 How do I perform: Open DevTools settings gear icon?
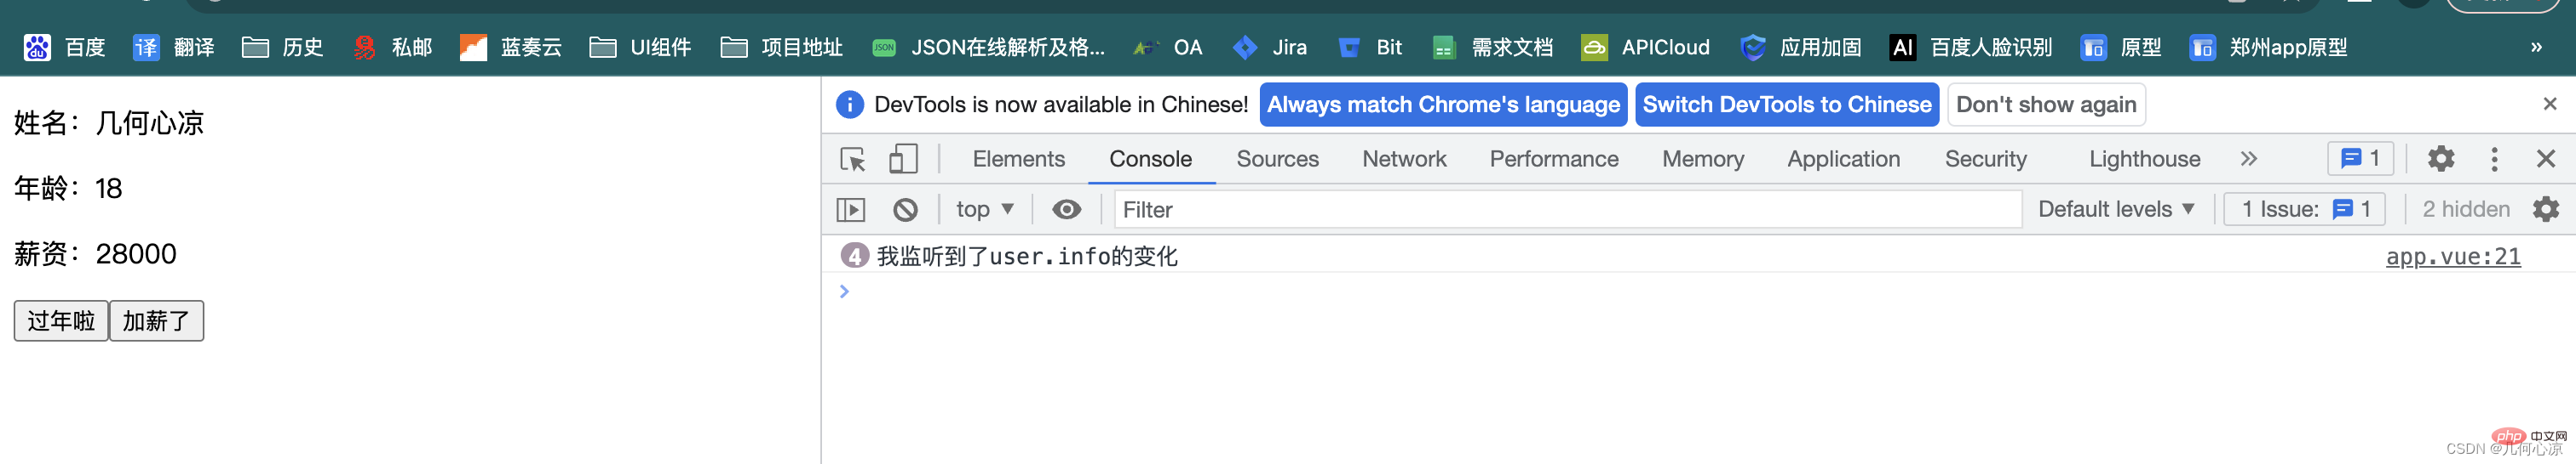pos(2441,159)
